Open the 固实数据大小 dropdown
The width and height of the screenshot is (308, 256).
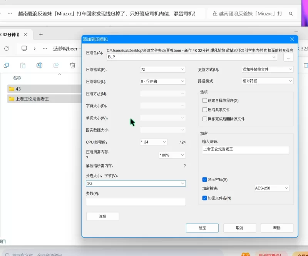(x=162, y=130)
